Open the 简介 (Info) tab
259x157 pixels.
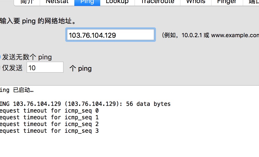click(27, 2)
